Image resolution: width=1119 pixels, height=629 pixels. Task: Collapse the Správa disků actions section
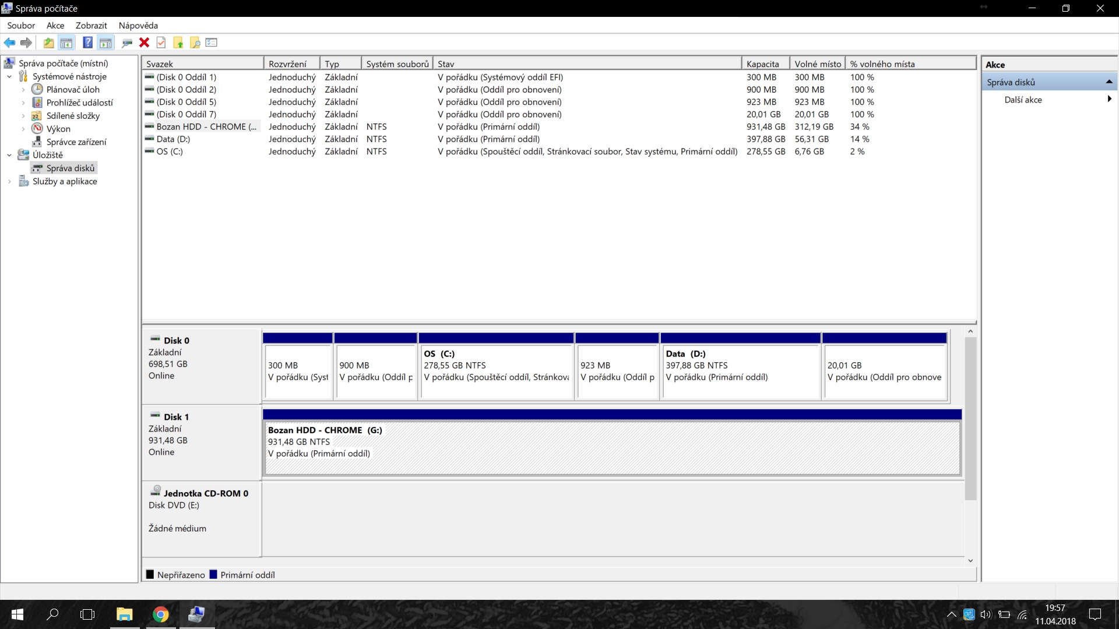[x=1109, y=82]
